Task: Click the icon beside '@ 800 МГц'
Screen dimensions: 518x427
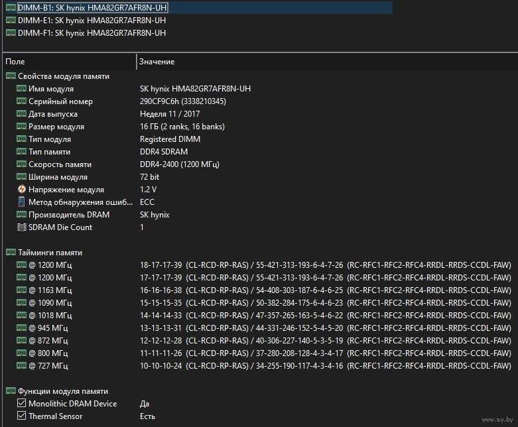Action: coord(21,353)
